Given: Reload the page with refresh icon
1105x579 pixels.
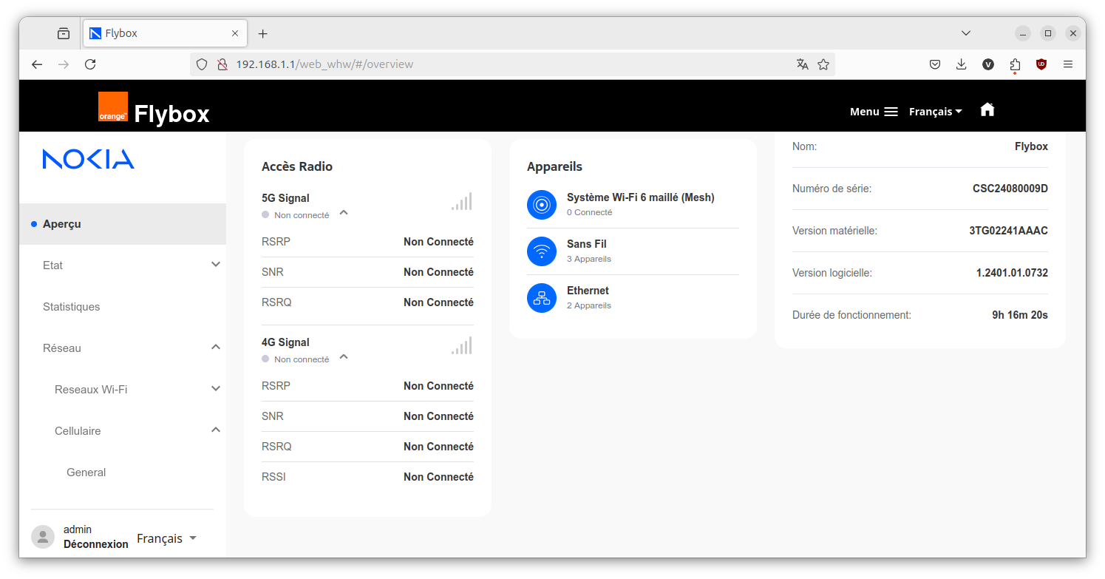Looking at the screenshot, I should [90, 64].
